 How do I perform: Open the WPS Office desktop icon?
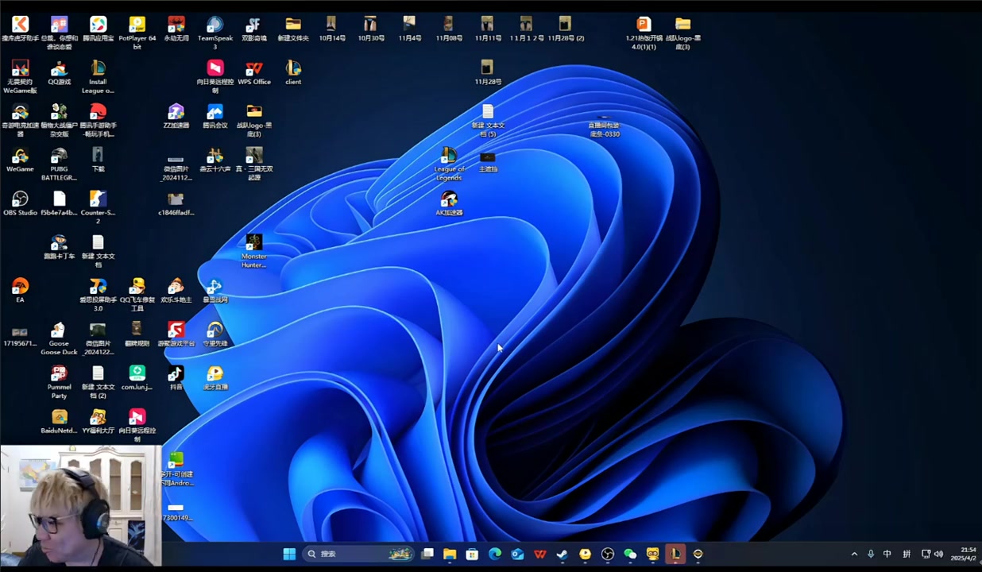[254, 69]
